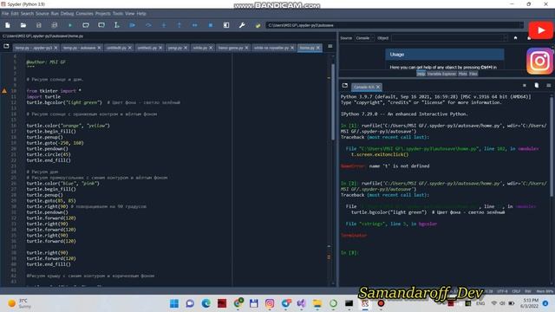Run selection or current line
This screenshot has width=555, height=312.
click(117, 25)
